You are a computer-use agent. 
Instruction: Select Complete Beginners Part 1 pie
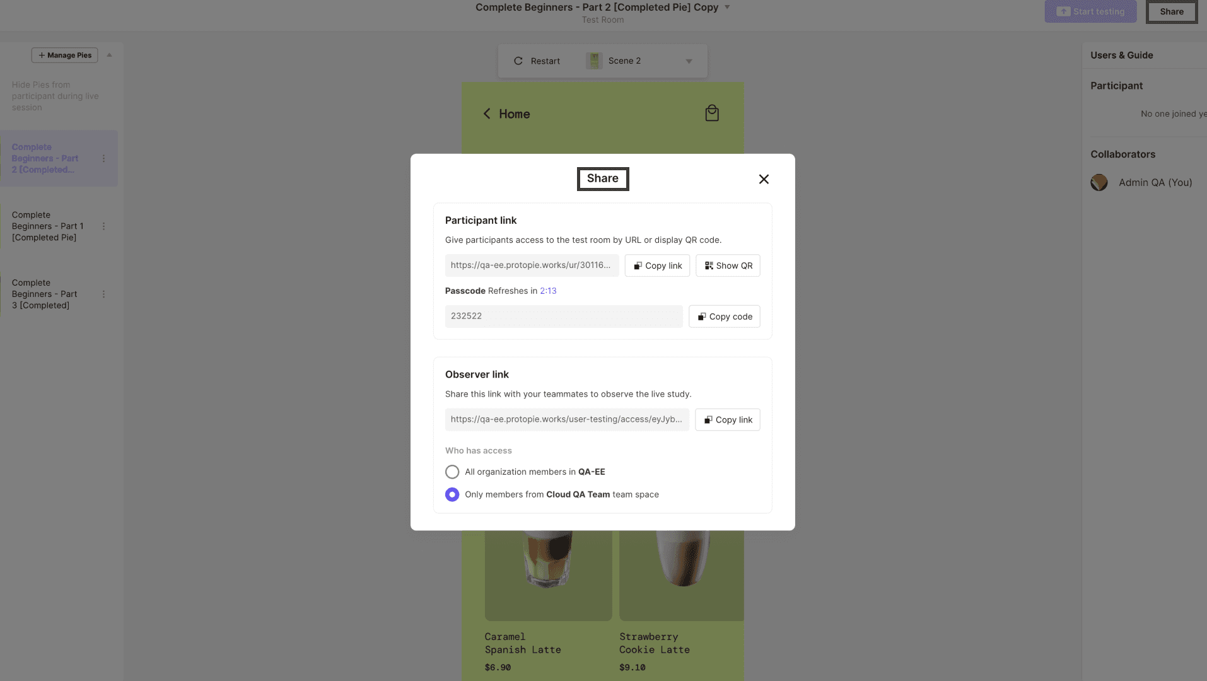click(x=48, y=226)
